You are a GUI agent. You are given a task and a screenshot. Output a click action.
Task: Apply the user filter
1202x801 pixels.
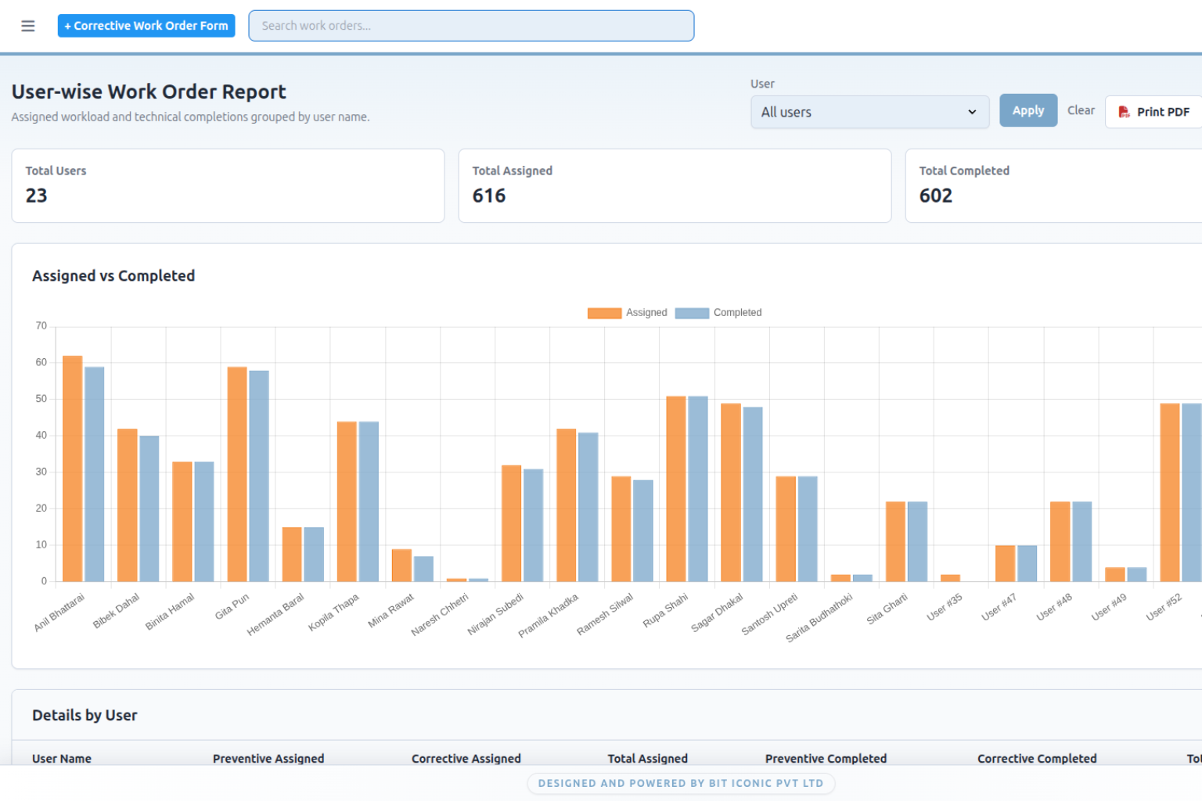coord(1028,110)
